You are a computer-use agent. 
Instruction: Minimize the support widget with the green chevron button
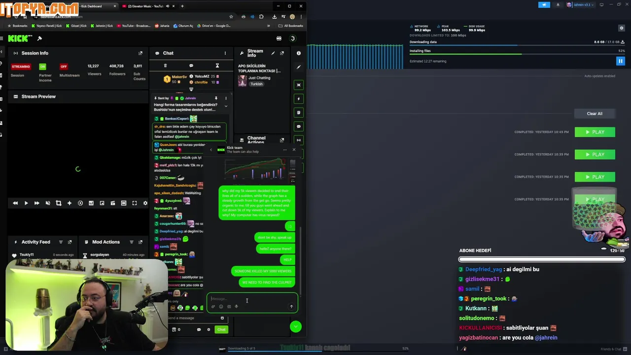[296, 326]
